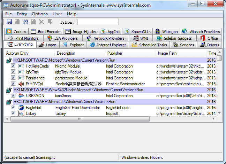
Task: Click the Jump to Entry toolbar icon
Action: [50, 22]
